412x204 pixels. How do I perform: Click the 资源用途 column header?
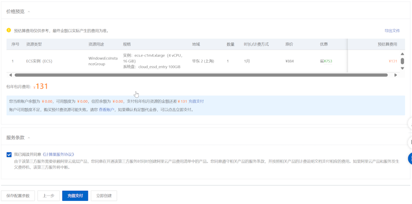point(96,44)
